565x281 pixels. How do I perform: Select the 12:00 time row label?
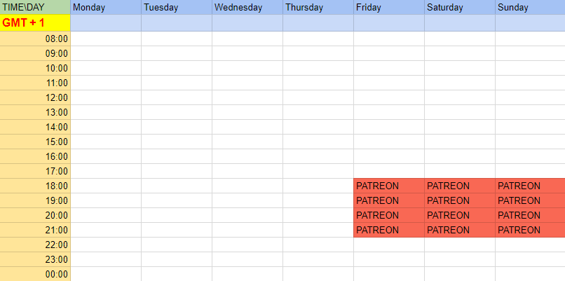(35, 97)
